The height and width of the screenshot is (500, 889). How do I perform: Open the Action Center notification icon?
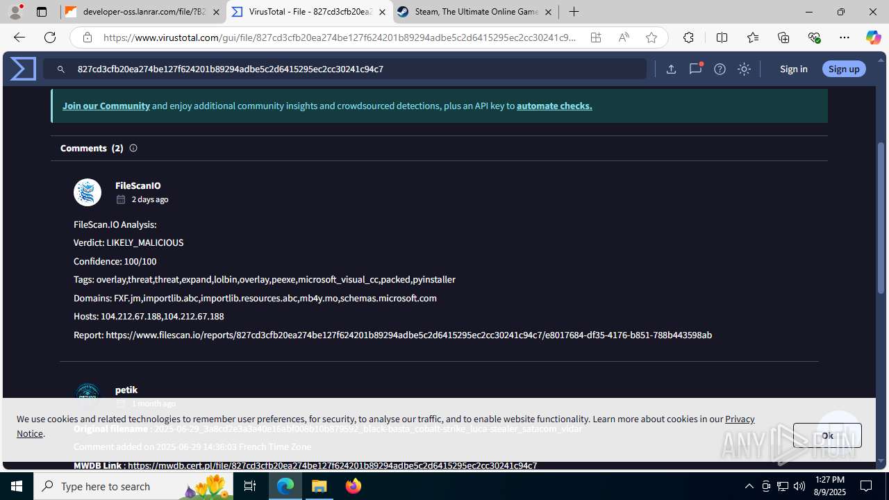867,486
